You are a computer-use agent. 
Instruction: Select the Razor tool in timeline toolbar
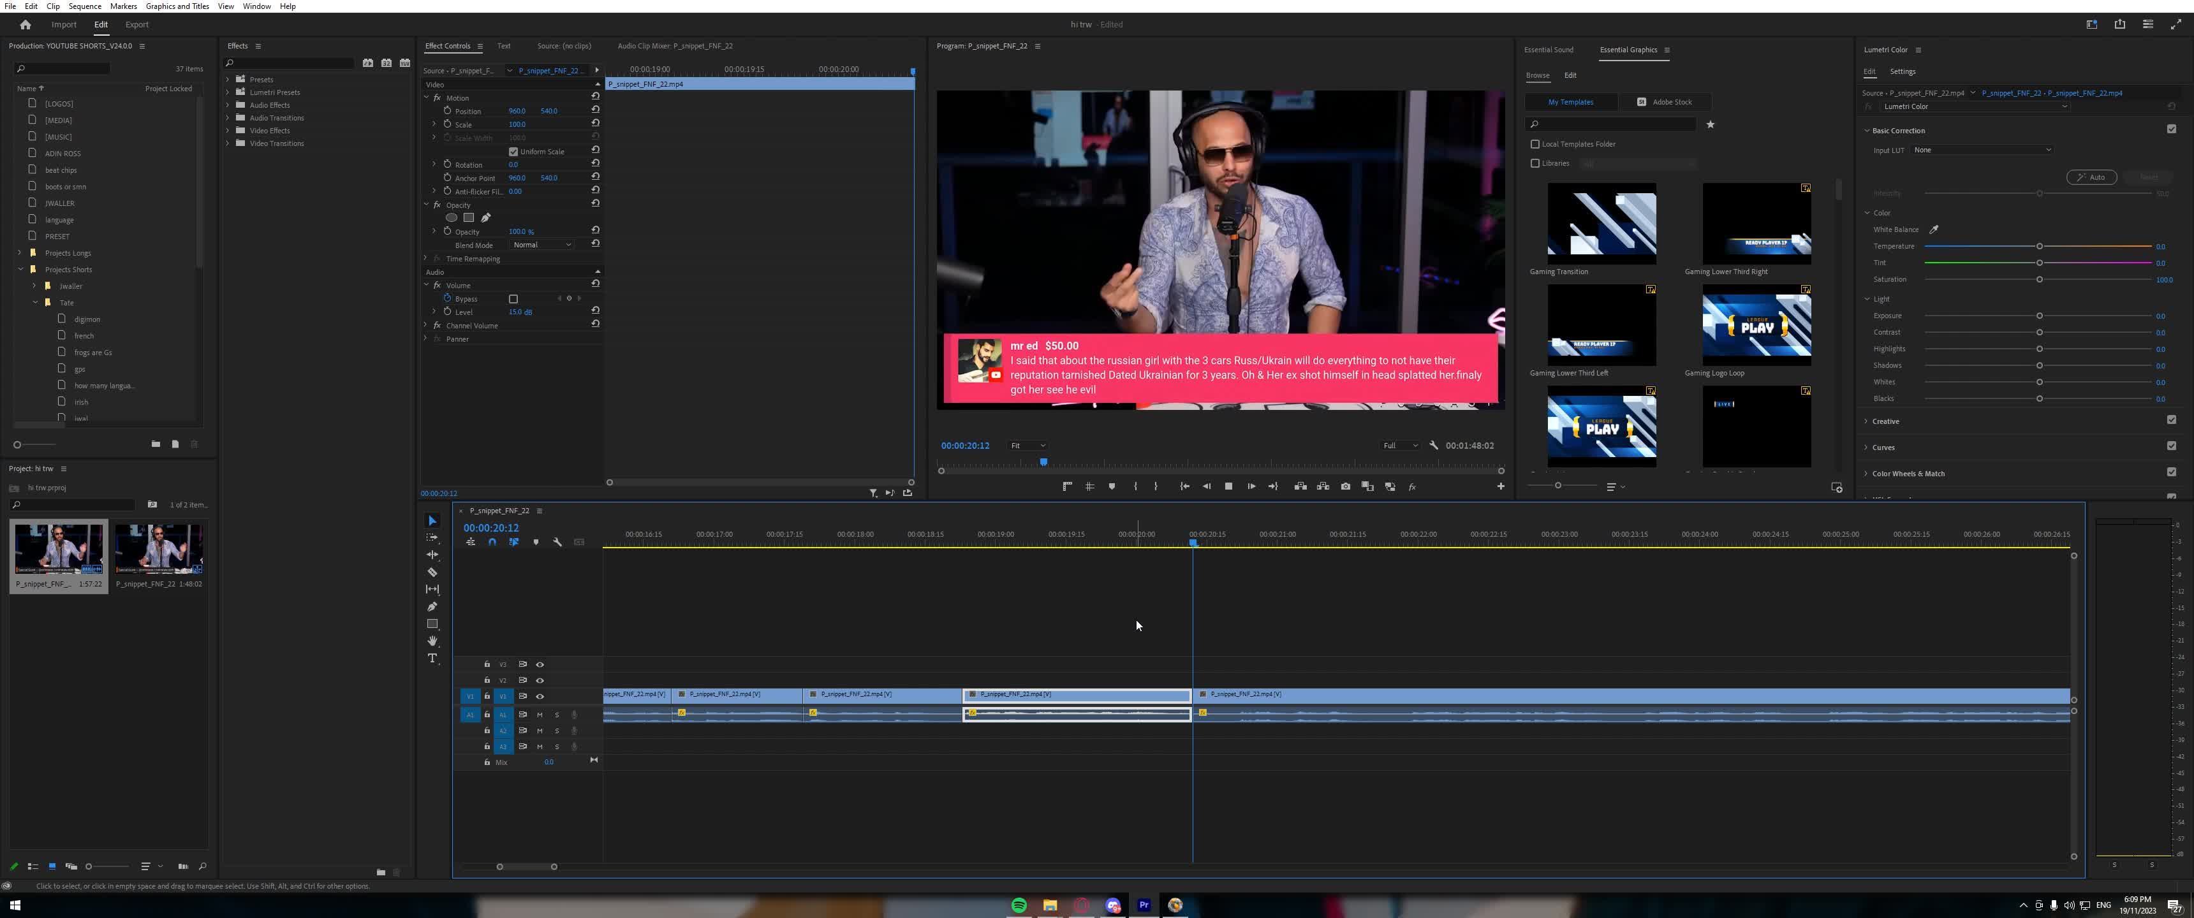(432, 572)
